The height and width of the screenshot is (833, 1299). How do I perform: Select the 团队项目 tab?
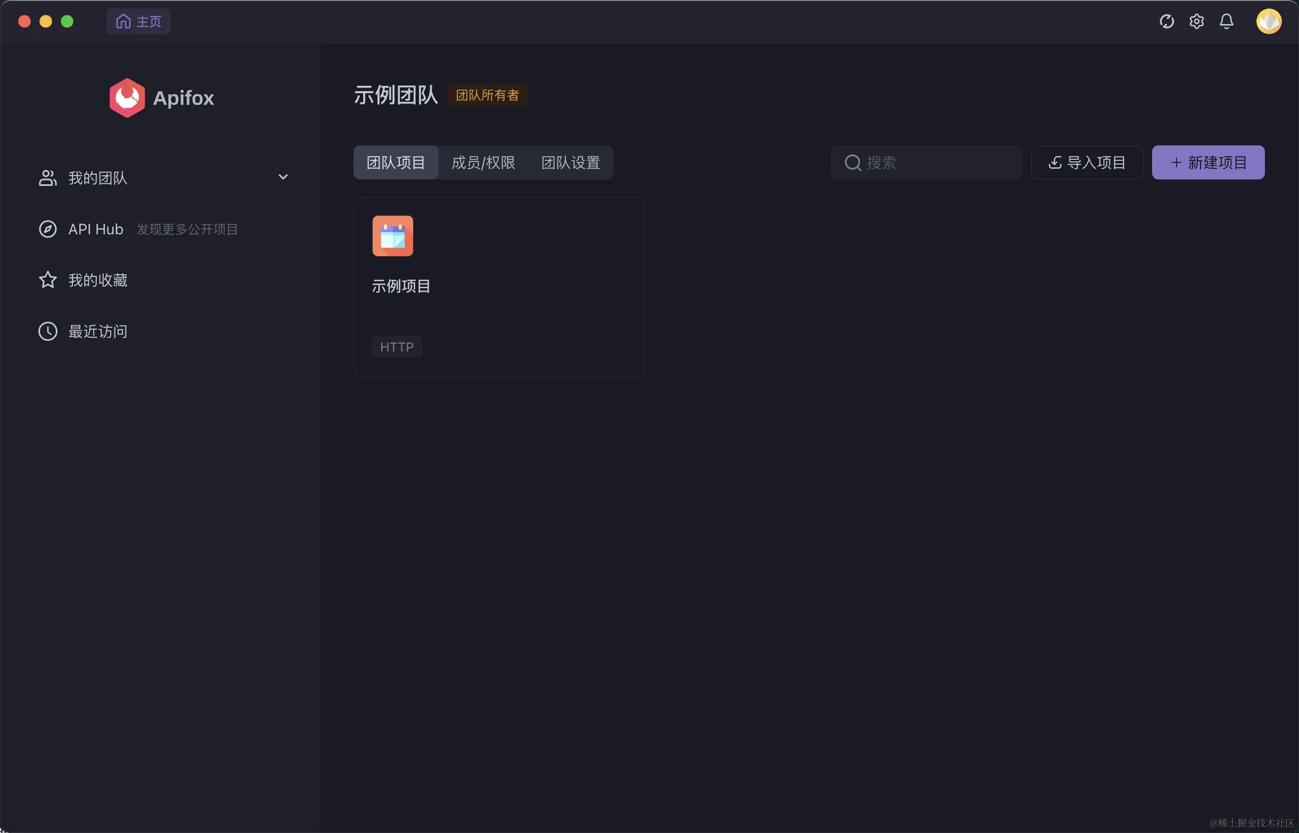click(x=396, y=163)
